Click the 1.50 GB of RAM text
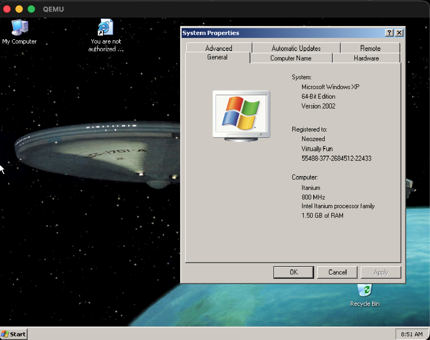Screen dimensions: 430x340 322,215
